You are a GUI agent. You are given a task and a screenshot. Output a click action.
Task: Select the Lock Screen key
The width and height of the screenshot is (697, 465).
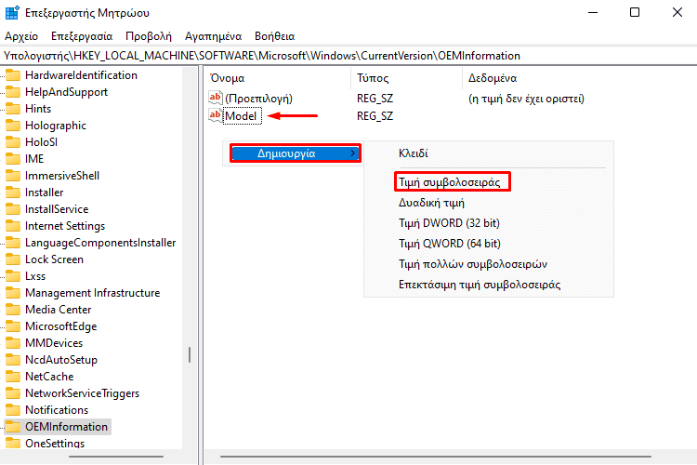point(54,259)
